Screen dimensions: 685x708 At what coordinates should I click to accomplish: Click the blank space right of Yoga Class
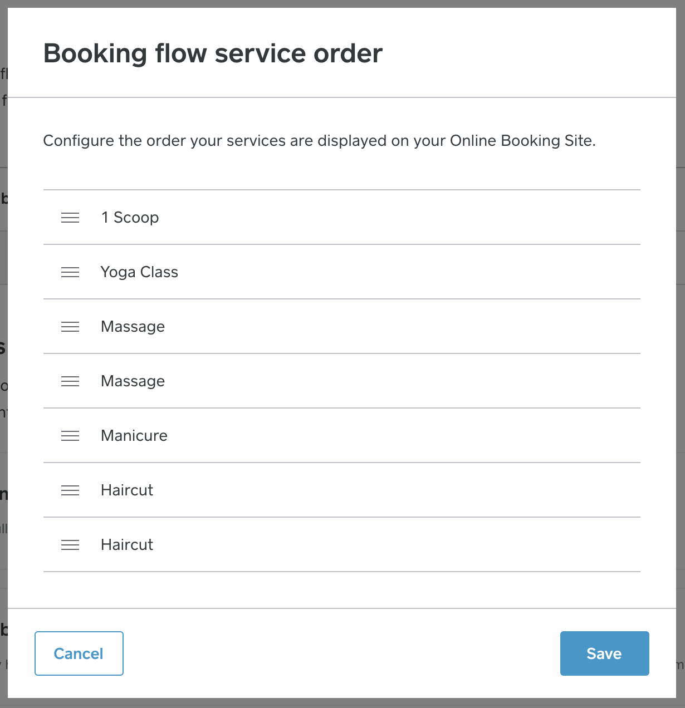409,272
